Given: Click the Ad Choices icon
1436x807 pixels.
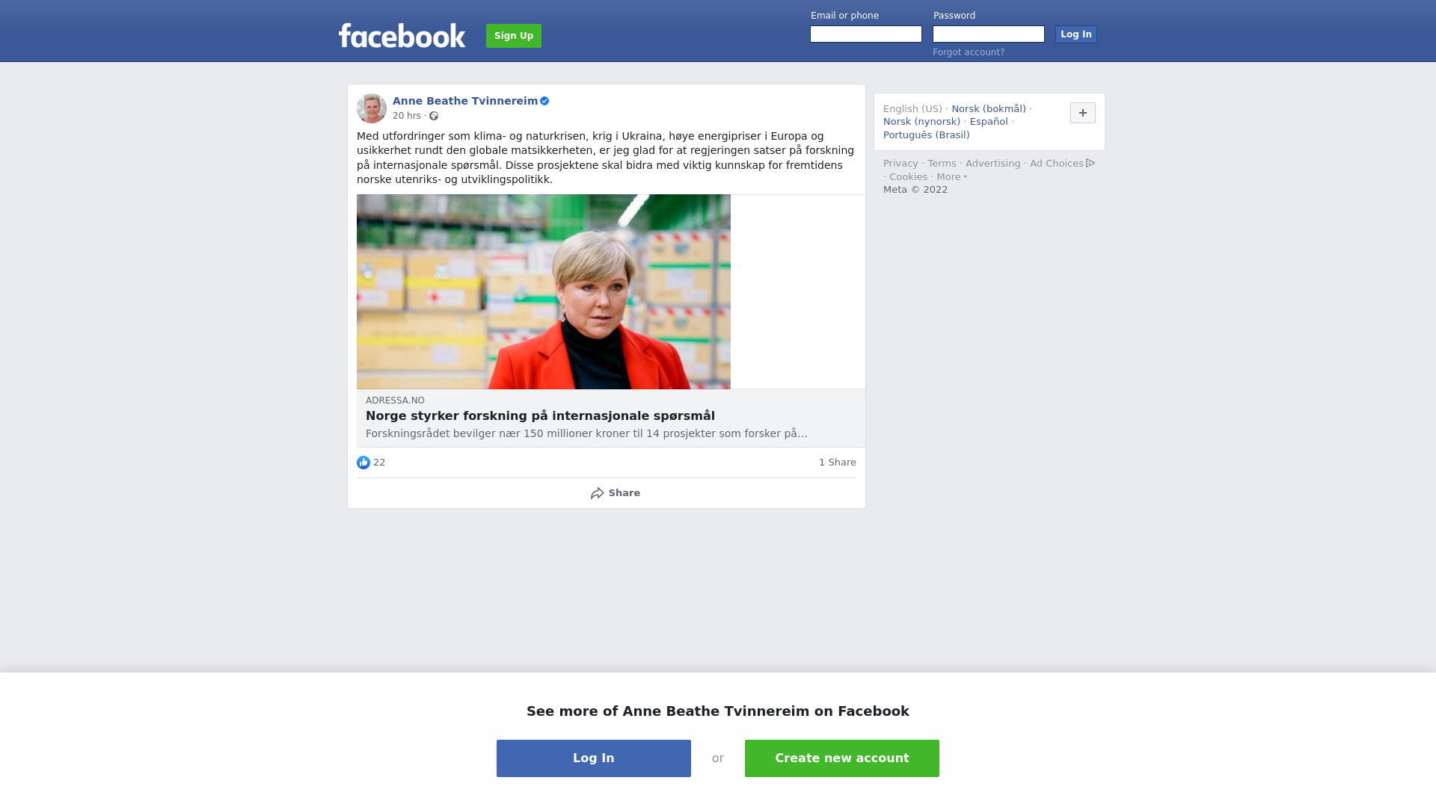Looking at the screenshot, I should [1090, 163].
